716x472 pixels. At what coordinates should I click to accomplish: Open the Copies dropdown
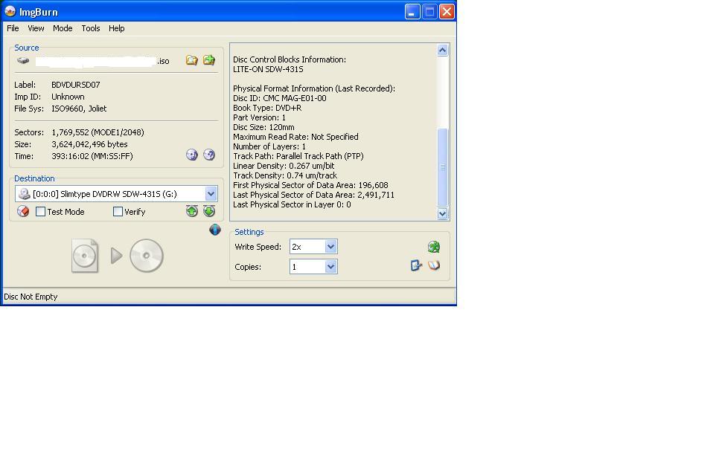tap(330, 267)
